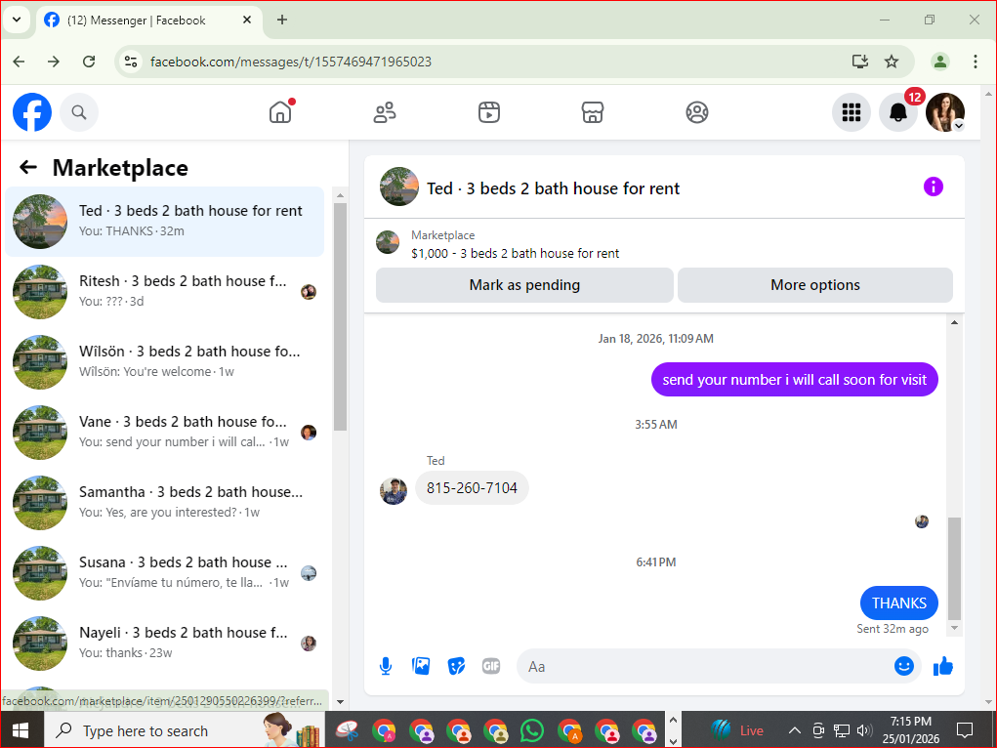Viewport: 997px width, 748px height.
Task: Open the $1,000 listing link in chat header
Action: click(515, 253)
